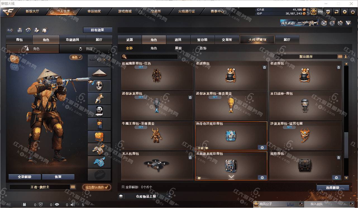Toggle sort direction arrow beside 默认排序
This screenshot has height=208, width=358.
point(346,57)
